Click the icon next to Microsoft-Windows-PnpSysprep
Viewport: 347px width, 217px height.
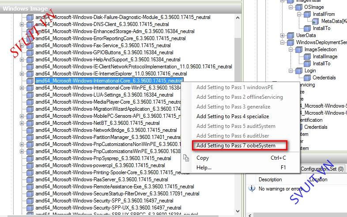pyautogui.click(x=30, y=158)
